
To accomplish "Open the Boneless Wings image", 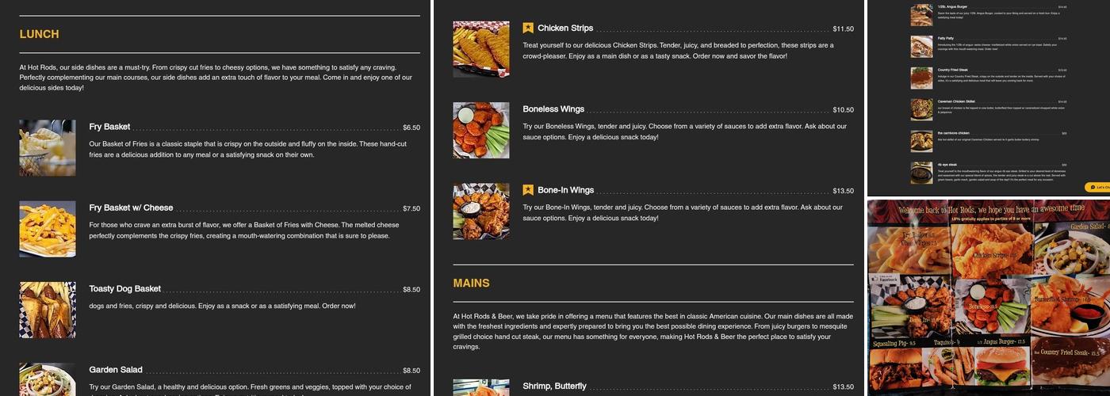I will [481, 130].
